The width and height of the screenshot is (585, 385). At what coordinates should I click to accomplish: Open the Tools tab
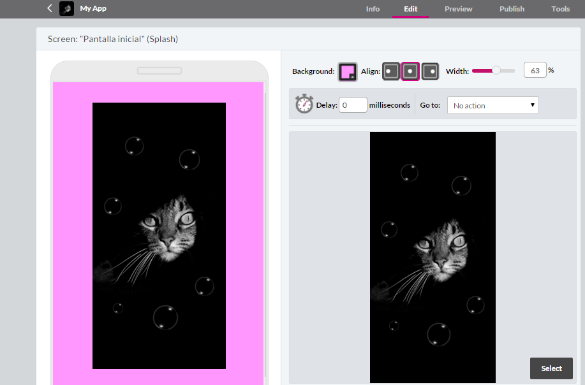click(560, 9)
